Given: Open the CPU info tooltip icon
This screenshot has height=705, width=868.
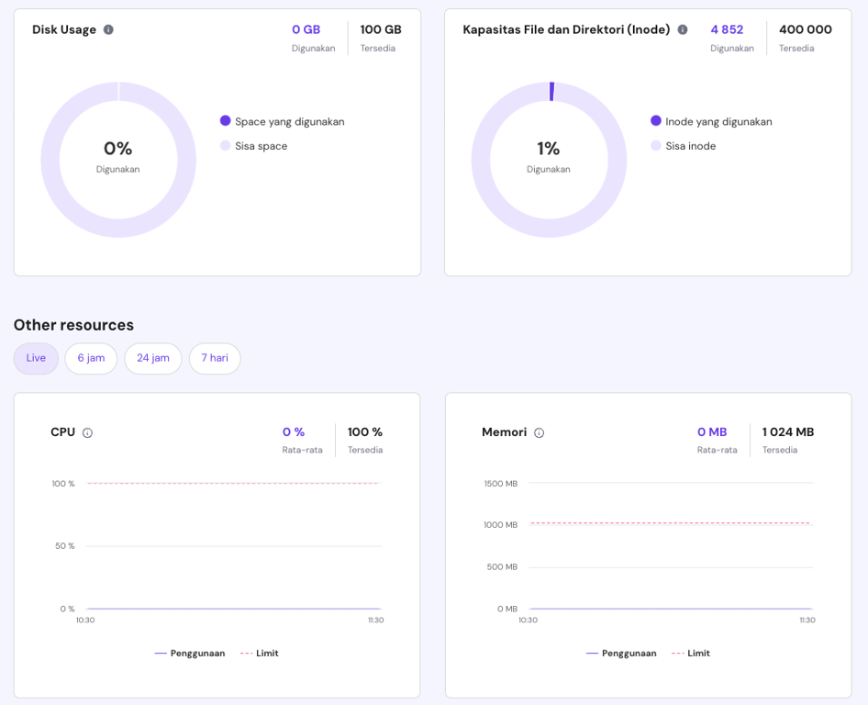Looking at the screenshot, I should click(89, 432).
